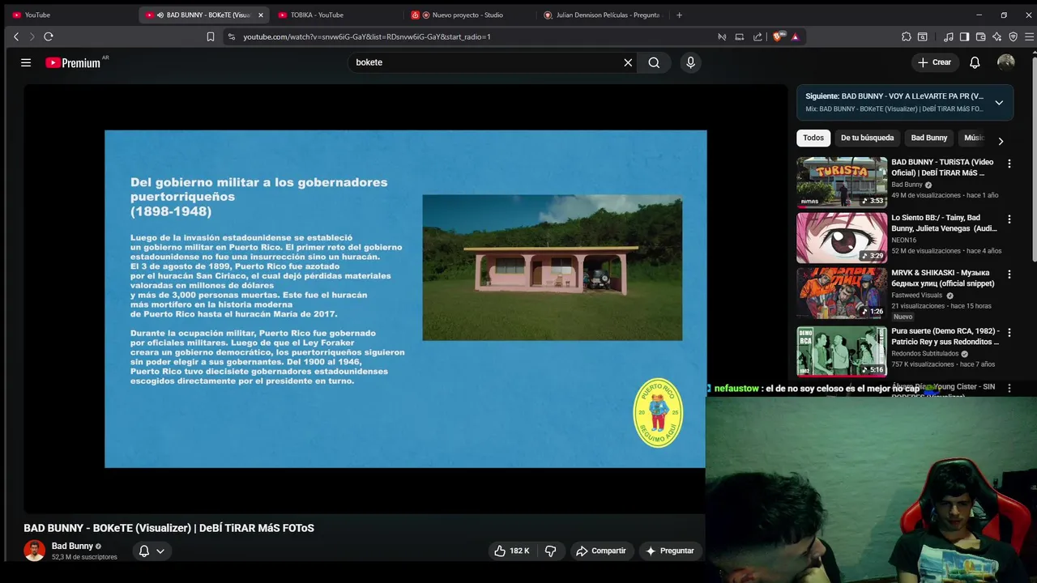This screenshot has height=583, width=1037.
Task: Bookmark this page icon
Action: pos(211,36)
